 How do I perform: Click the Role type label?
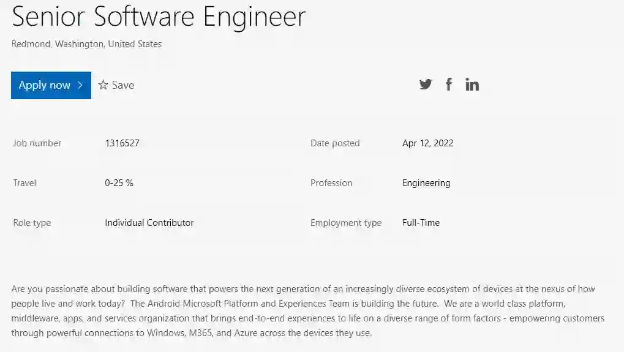click(32, 223)
